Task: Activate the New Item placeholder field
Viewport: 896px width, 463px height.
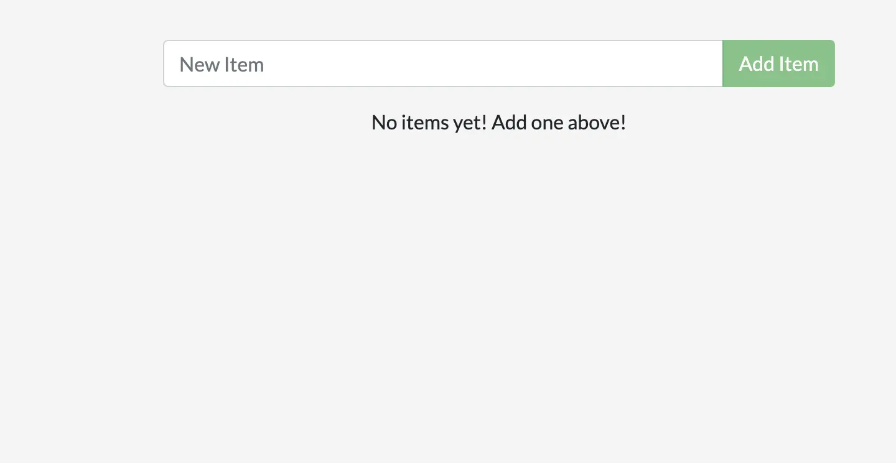Action: 442,63
